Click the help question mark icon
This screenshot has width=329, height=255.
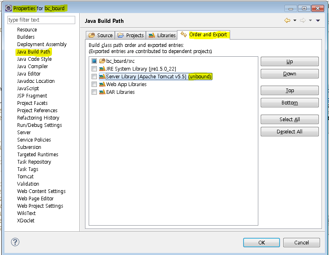[x=15, y=242]
